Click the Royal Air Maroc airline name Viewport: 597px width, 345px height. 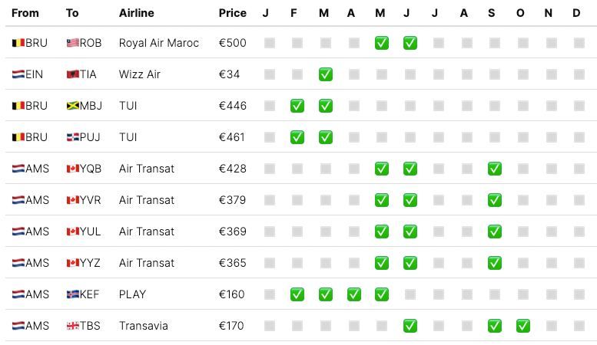pos(158,43)
